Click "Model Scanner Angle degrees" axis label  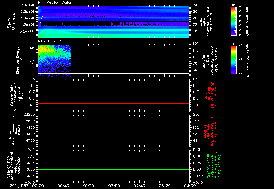click(x=208, y=60)
